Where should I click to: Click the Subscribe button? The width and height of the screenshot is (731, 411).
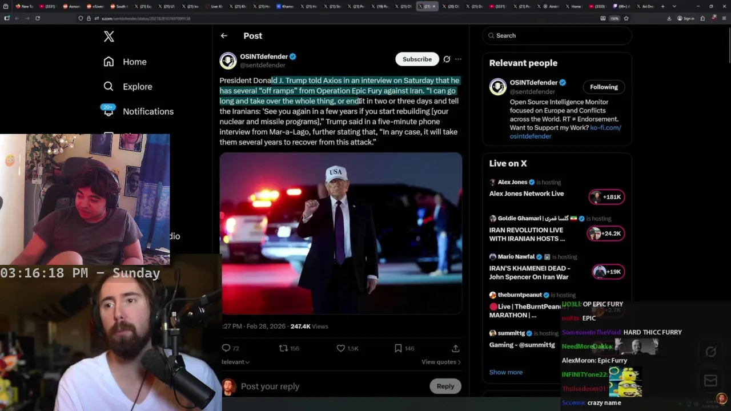pyautogui.click(x=417, y=59)
